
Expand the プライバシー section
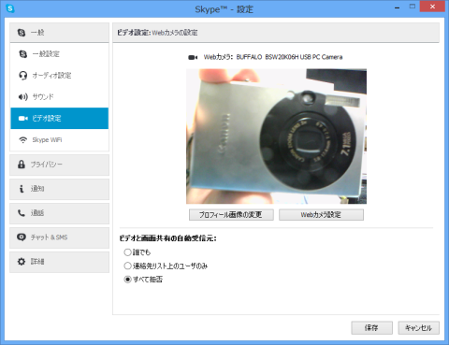point(60,165)
